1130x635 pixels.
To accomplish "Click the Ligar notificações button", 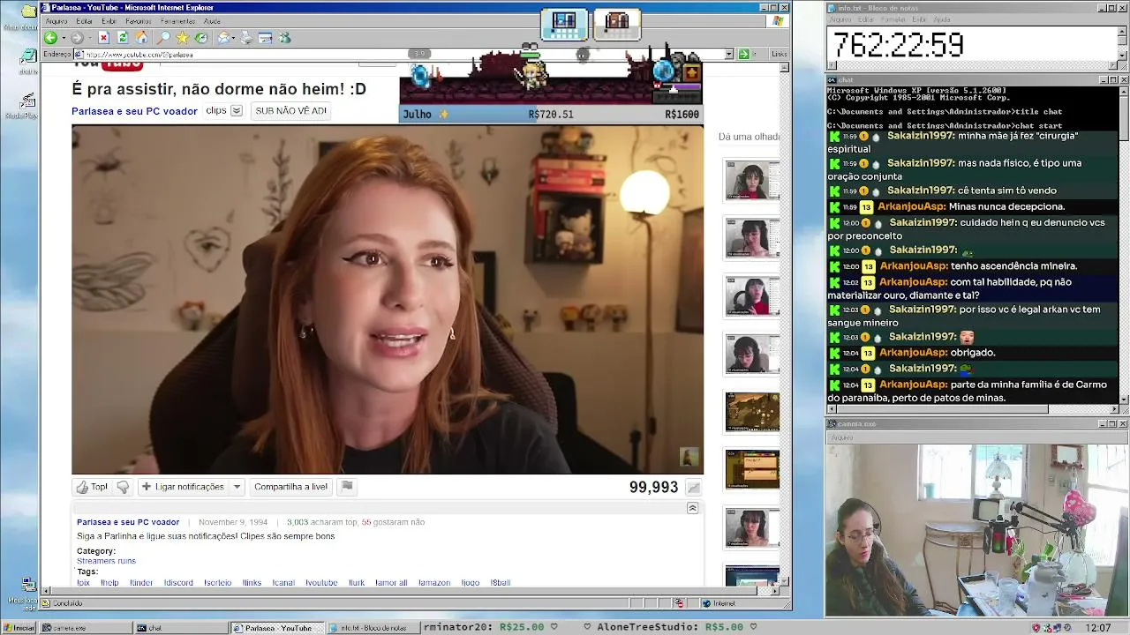I will click(183, 487).
